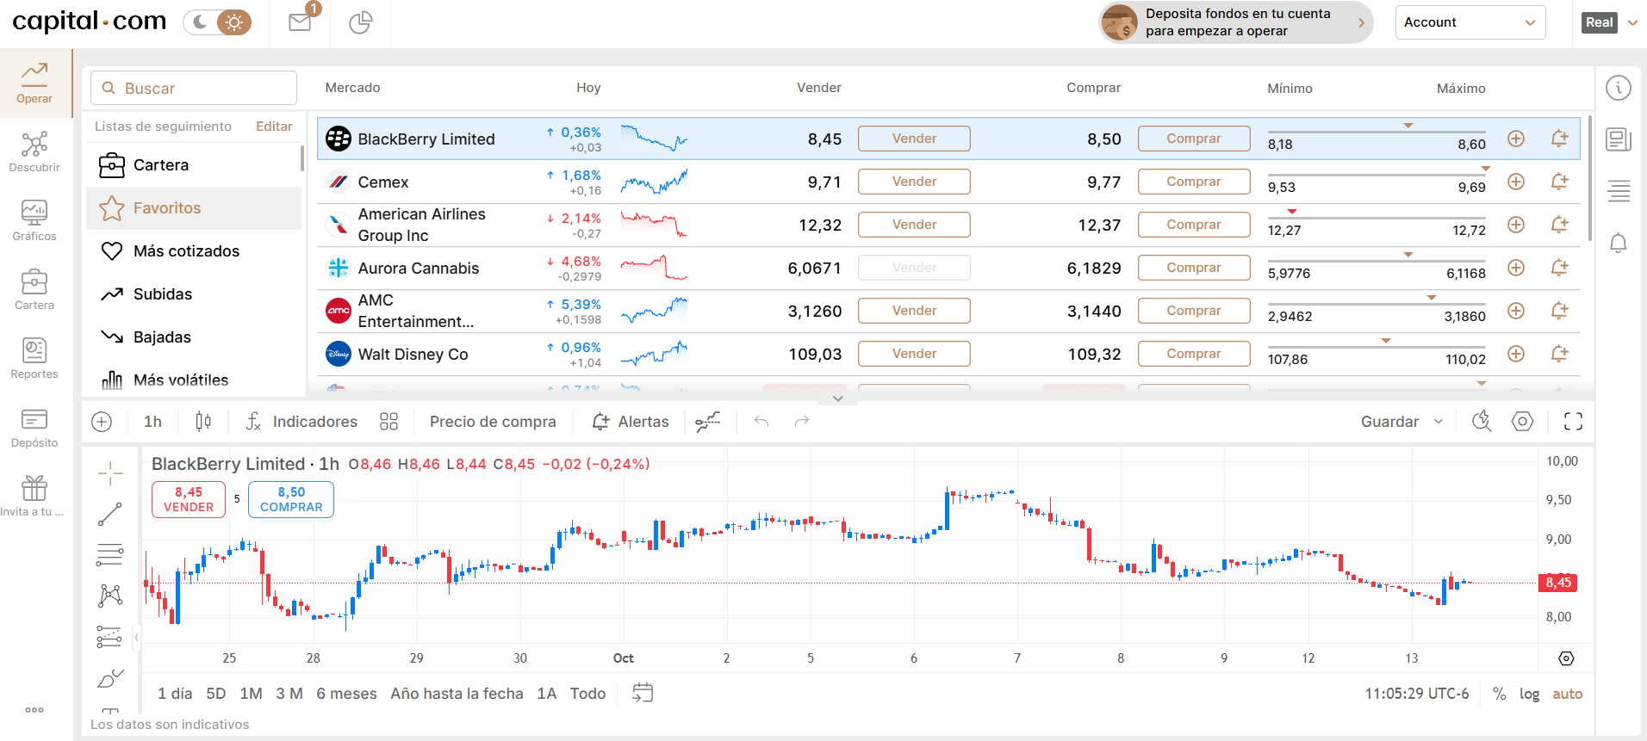The image size is (1647, 741).
Task: Select the Favoritos watchlist
Action: (194, 208)
